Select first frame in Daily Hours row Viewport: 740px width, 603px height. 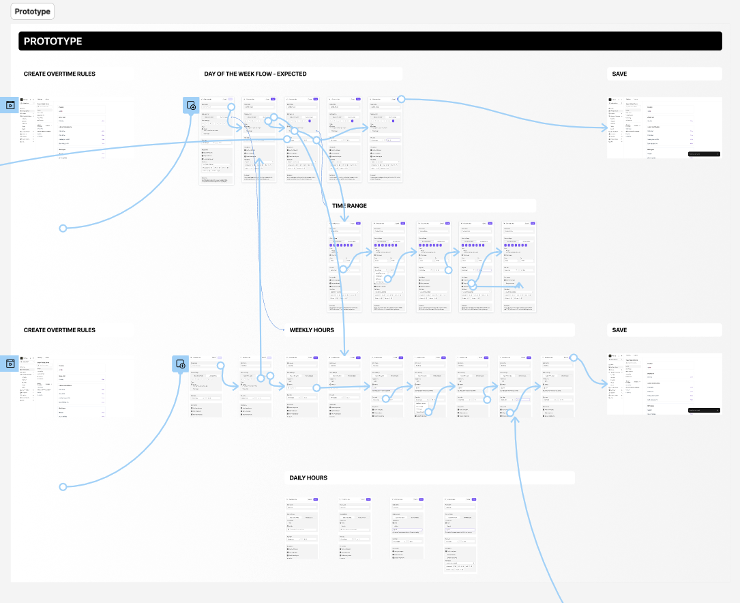(302, 529)
